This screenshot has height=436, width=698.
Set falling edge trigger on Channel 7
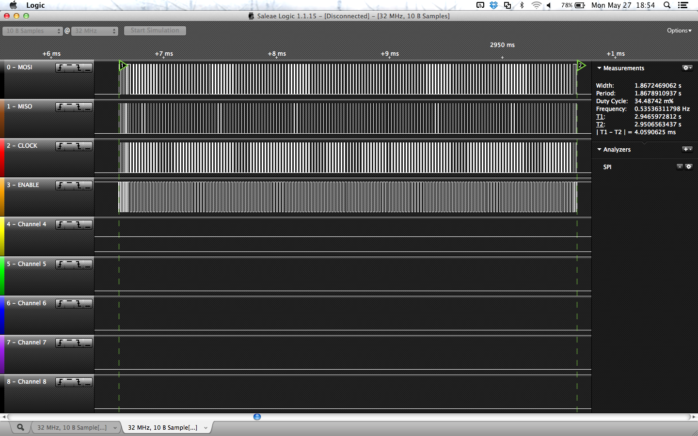pyautogui.click(x=79, y=343)
